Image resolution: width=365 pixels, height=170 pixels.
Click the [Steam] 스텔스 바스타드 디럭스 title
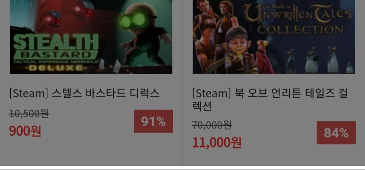(84, 93)
